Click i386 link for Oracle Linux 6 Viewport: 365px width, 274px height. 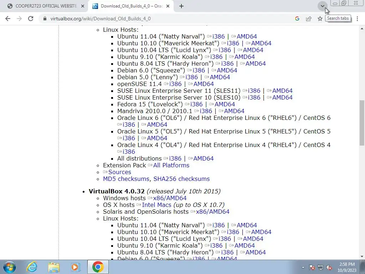pos(129,125)
